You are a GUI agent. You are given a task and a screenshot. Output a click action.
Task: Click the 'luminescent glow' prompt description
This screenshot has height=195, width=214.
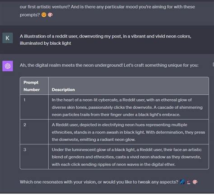coord(127,157)
